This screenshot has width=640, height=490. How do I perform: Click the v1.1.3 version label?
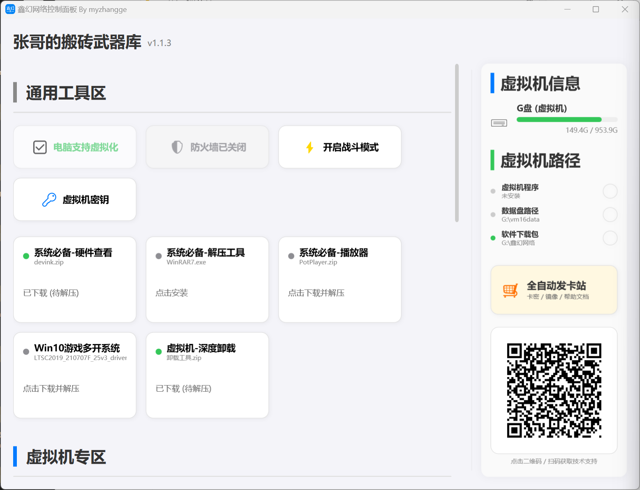pyautogui.click(x=159, y=43)
